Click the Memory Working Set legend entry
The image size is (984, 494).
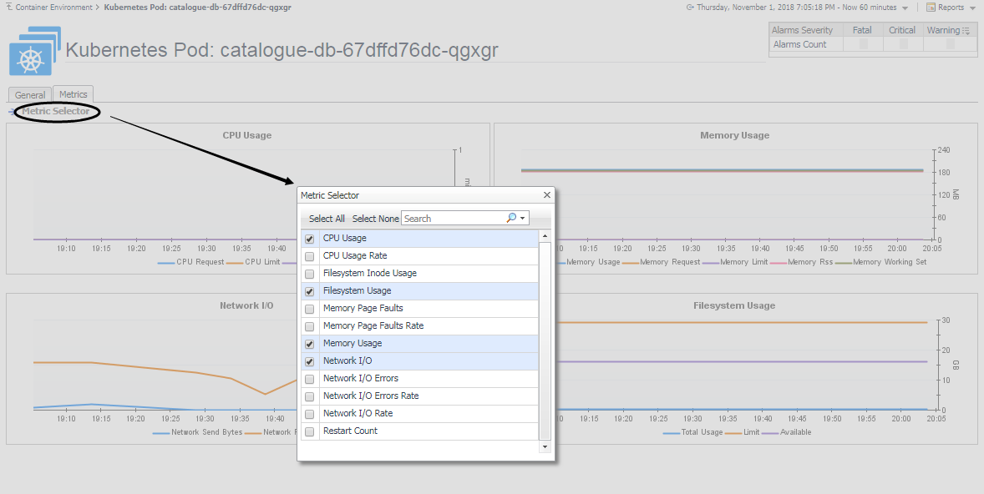pyautogui.click(x=881, y=262)
